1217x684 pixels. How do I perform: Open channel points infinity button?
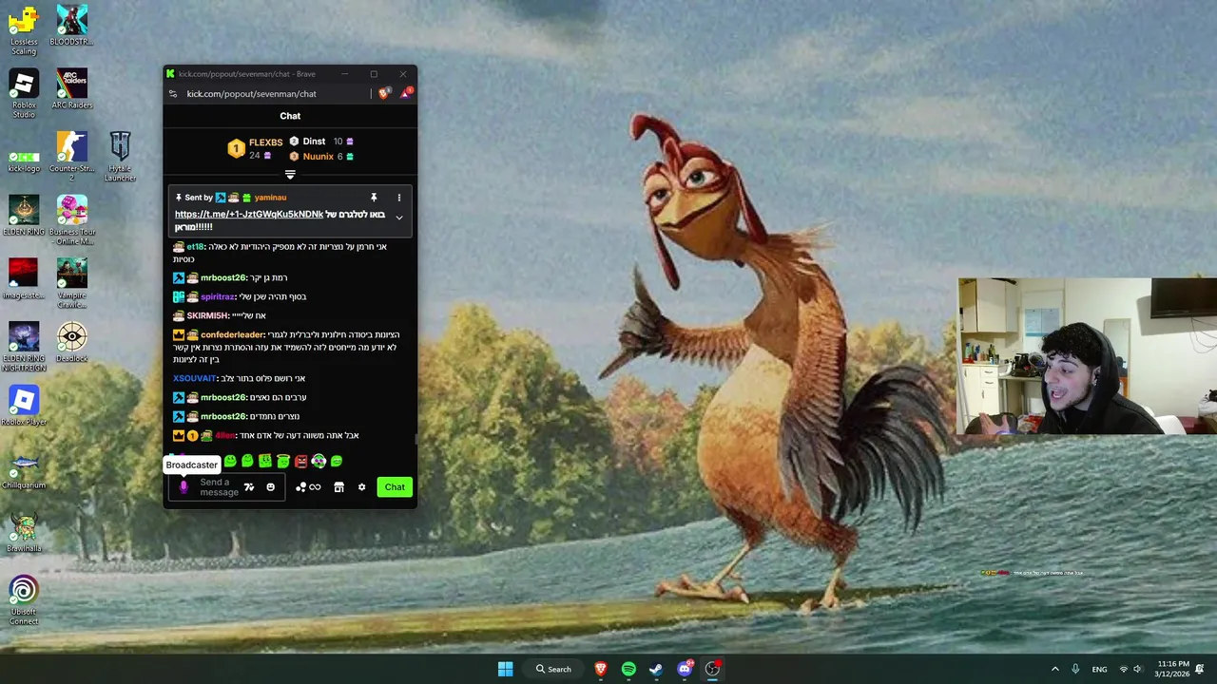pos(308,487)
